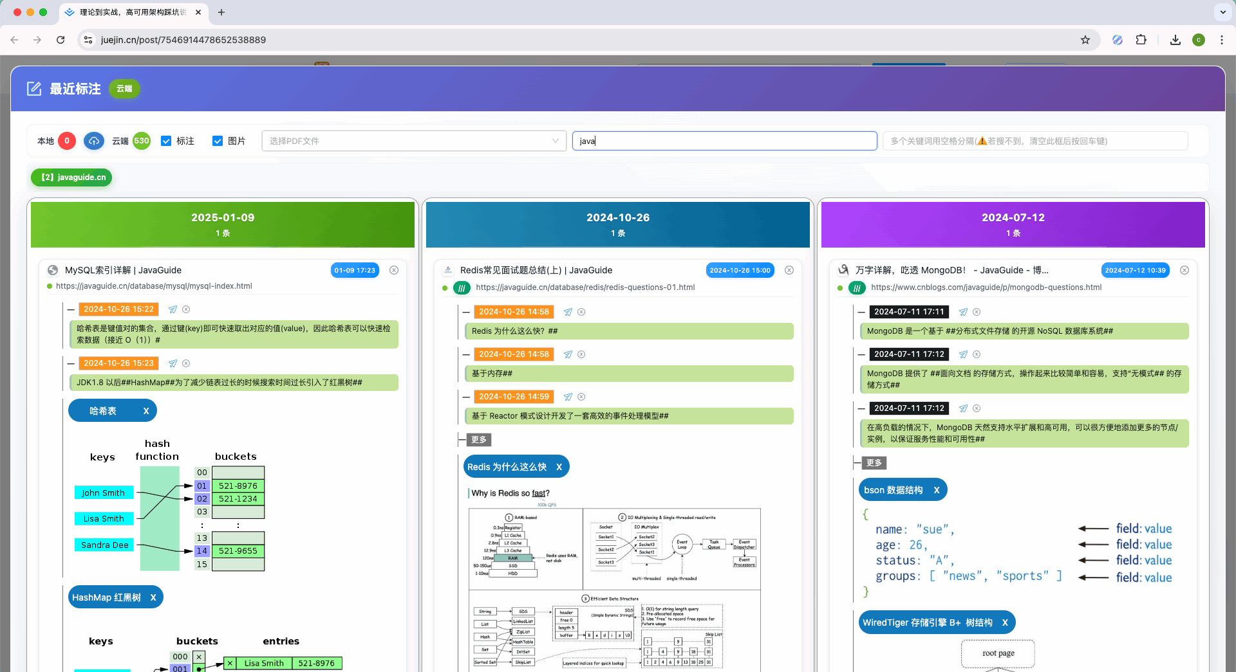Click the cloud upload sync icon
The image size is (1236, 672).
pyautogui.click(x=94, y=141)
